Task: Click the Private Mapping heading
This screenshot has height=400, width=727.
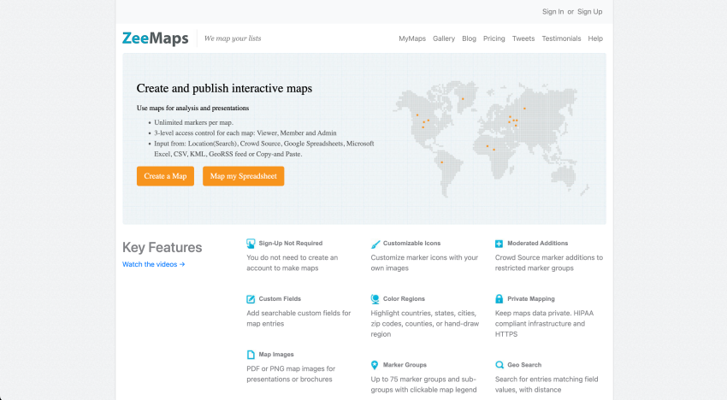Action: (531, 299)
